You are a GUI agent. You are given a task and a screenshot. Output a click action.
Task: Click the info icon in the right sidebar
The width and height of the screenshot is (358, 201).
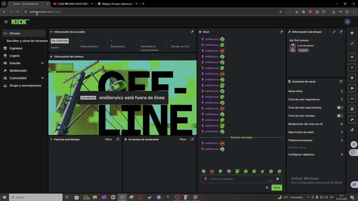pyautogui.click(x=352, y=33)
